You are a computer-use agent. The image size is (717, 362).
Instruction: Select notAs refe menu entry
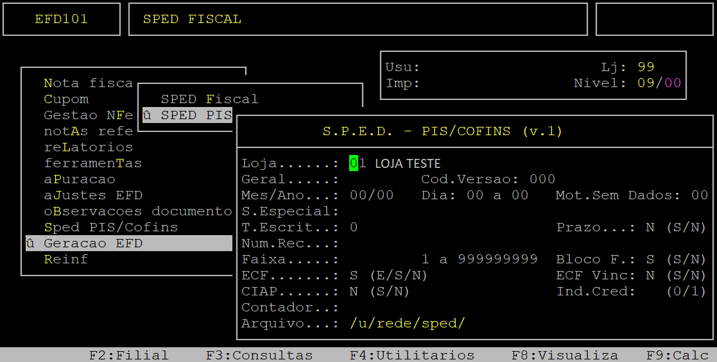[x=88, y=131]
